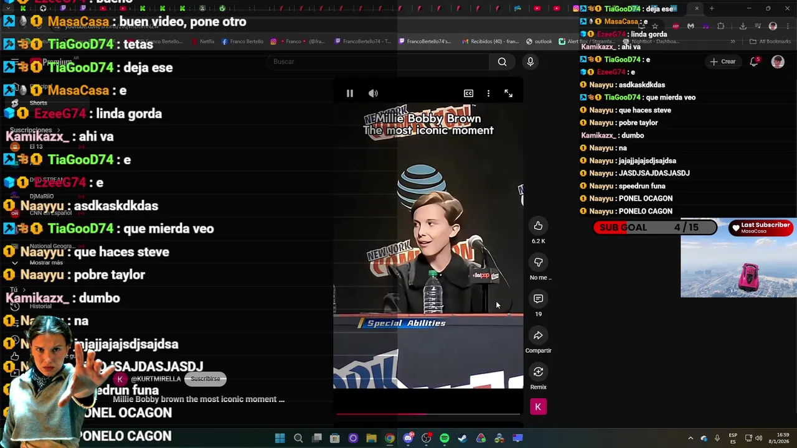
Task: Click the SUB GOAL 4 / 15 bar
Action: [656, 227]
